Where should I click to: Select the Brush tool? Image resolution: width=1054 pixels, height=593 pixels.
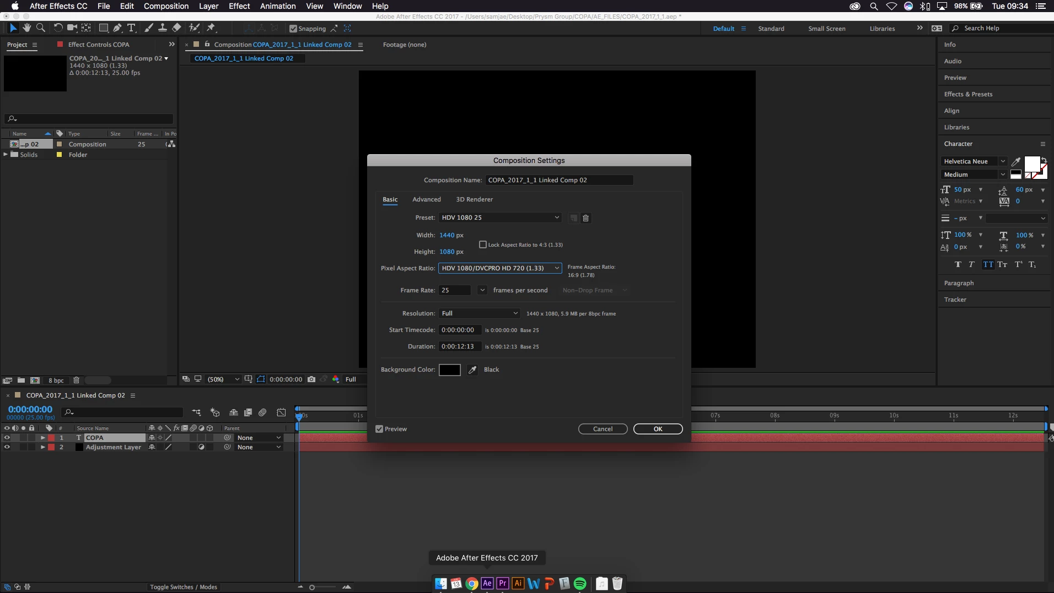point(149,28)
